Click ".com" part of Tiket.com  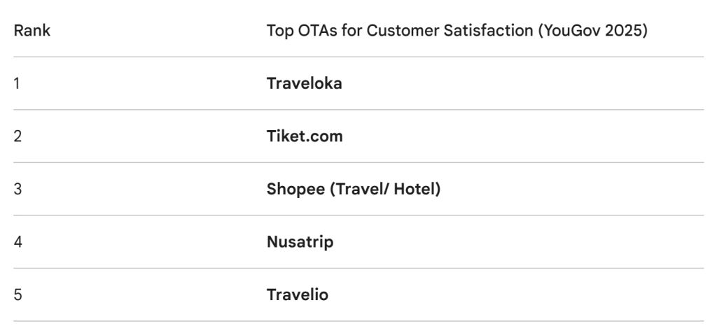tap(324, 136)
